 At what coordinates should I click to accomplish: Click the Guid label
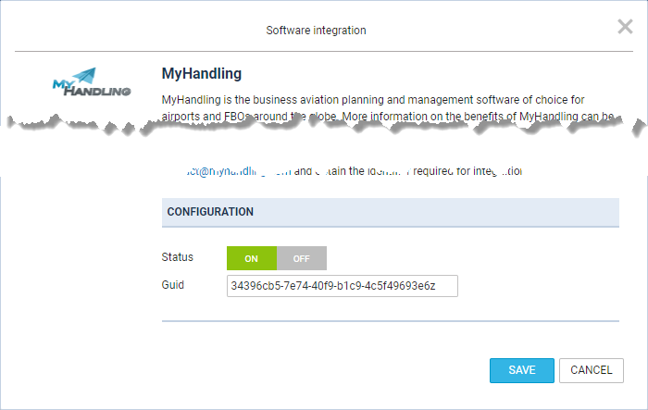173,285
